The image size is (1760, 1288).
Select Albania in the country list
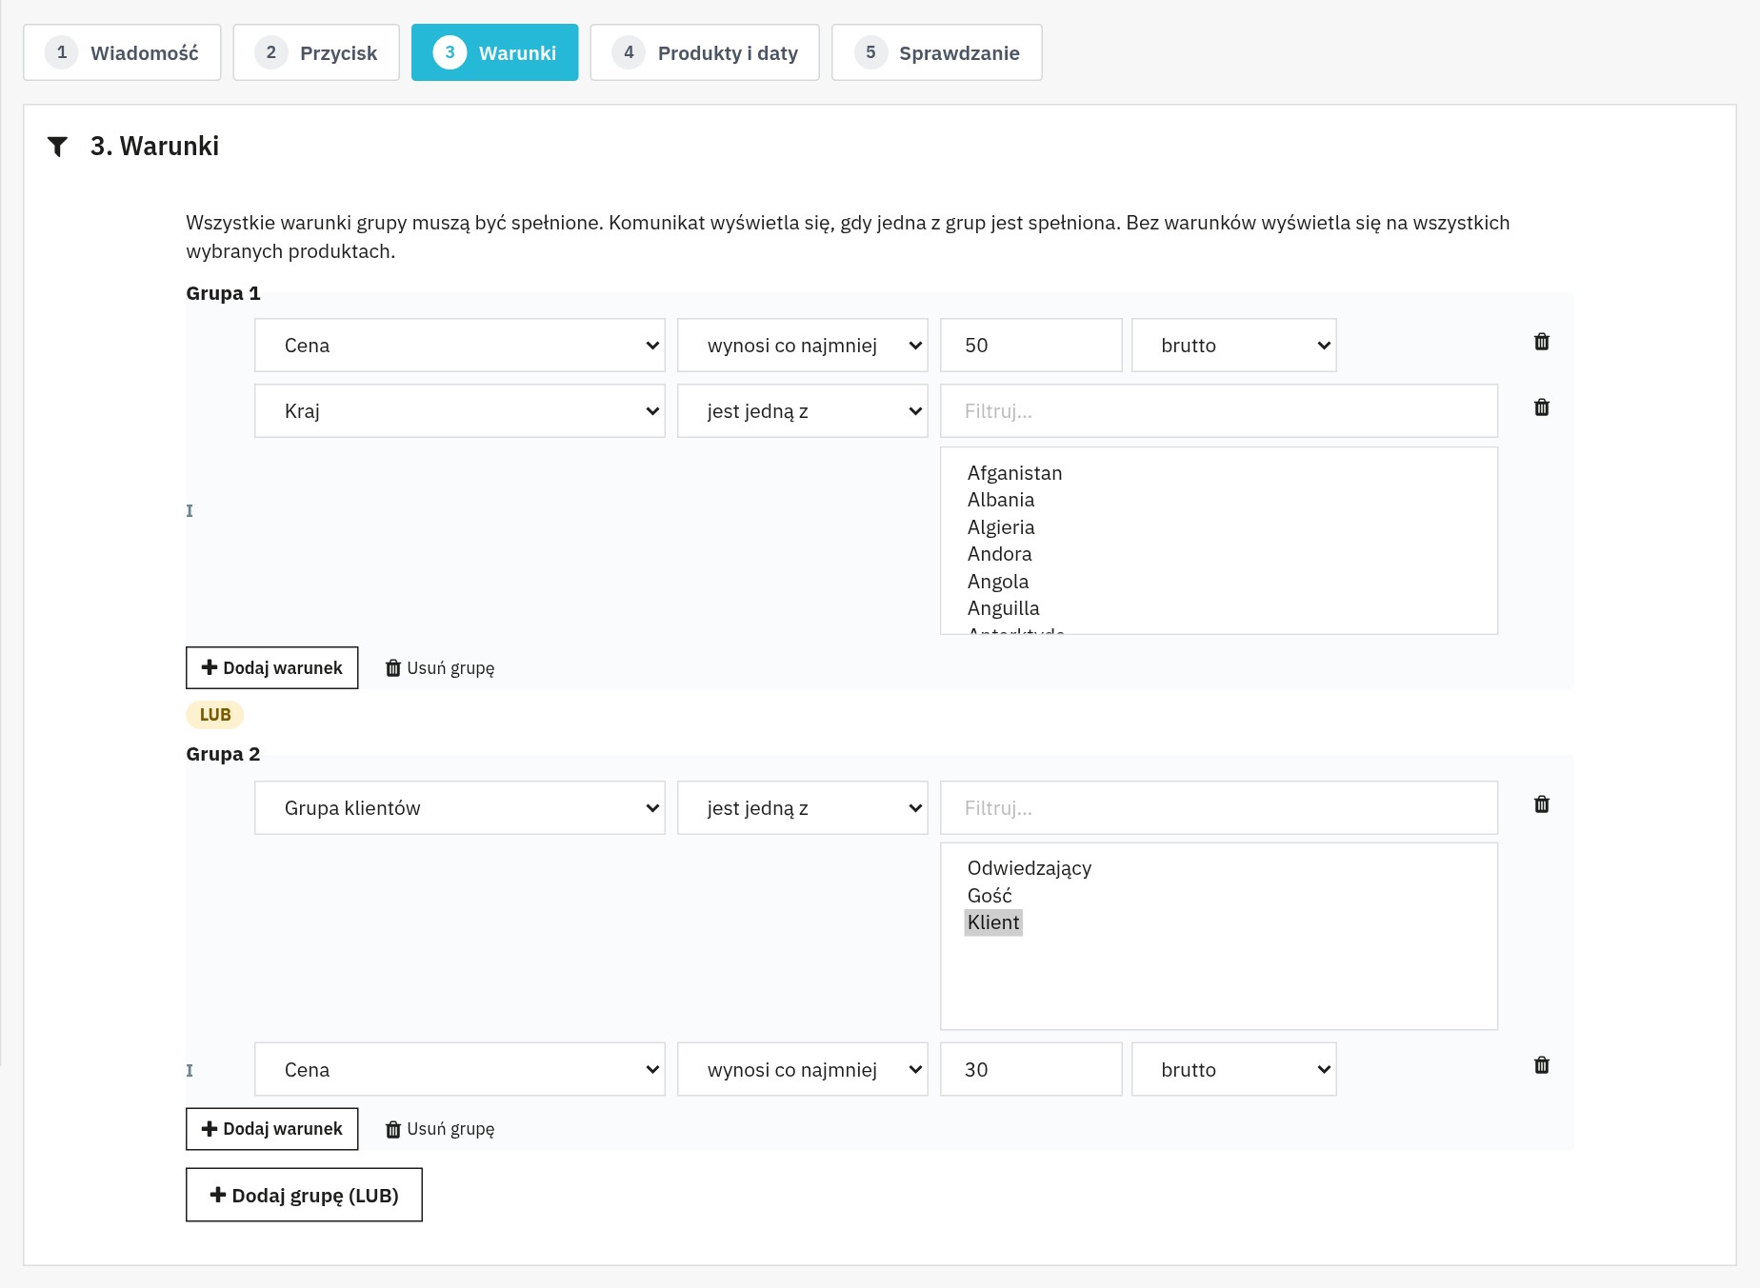tap(1001, 500)
